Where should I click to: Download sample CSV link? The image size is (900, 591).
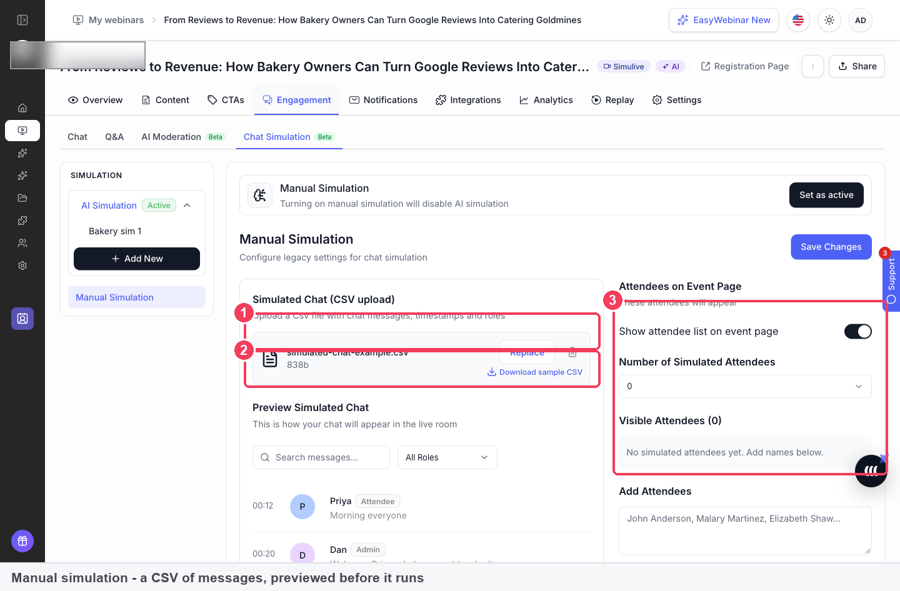(x=535, y=372)
